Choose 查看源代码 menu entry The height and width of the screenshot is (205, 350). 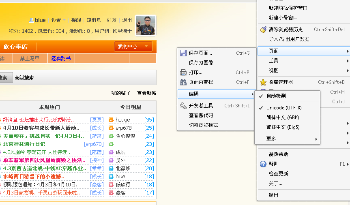216,115
